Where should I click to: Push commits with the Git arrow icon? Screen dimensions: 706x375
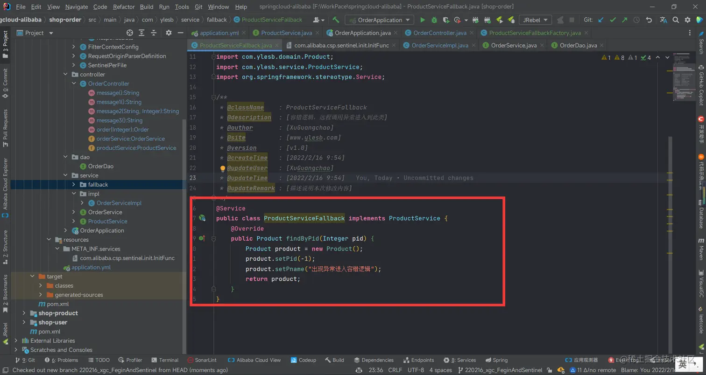(624, 20)
